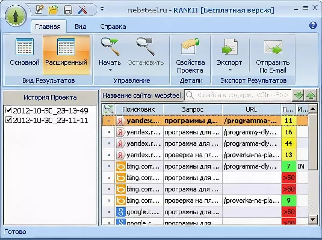322x240 pixels.
Task: Sort by the П... position column header
Action: coord(288,109)
